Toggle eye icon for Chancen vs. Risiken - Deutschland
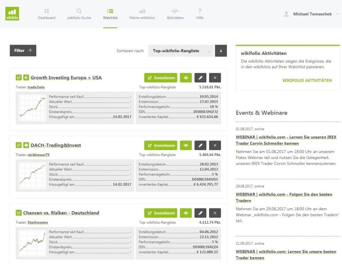 pos(186,213)
